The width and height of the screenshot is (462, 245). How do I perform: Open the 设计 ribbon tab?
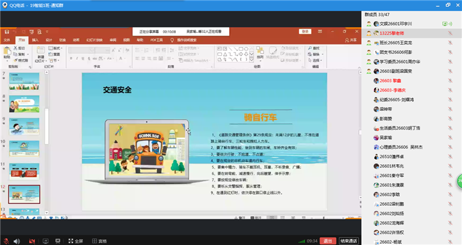pyautogui.click(x=49, y=40)
